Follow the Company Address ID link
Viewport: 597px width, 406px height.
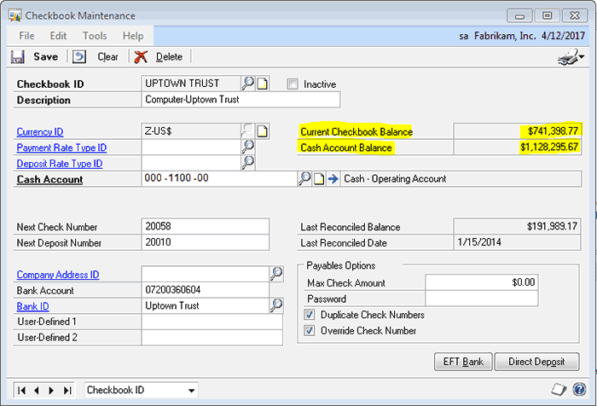click(58, 275)
